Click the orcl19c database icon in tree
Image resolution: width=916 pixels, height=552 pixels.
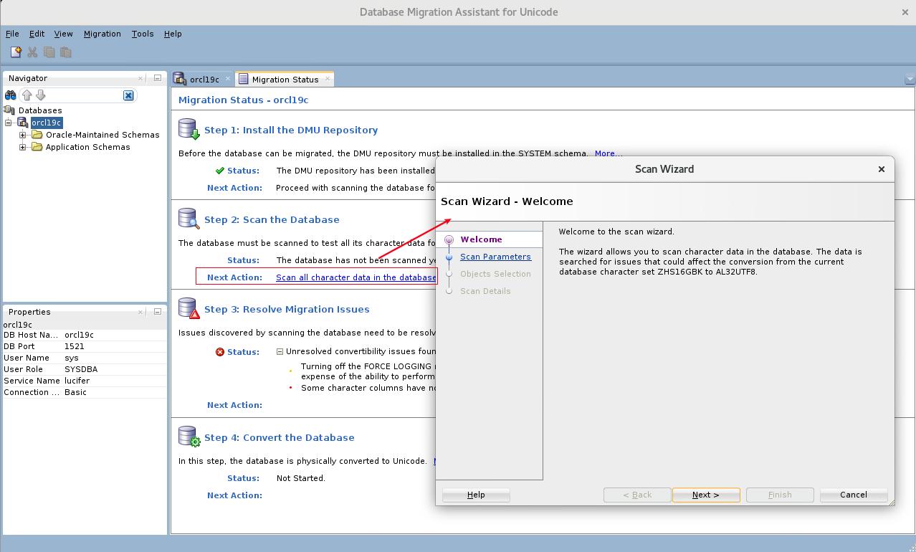coord(22,123)
